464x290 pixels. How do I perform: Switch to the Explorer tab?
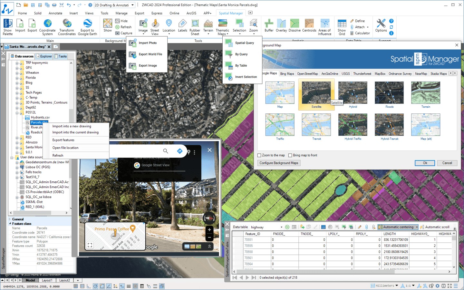44,56
